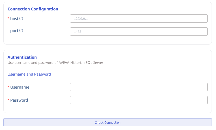
Task: Click the info icon next to host
Action: (21, 19)
